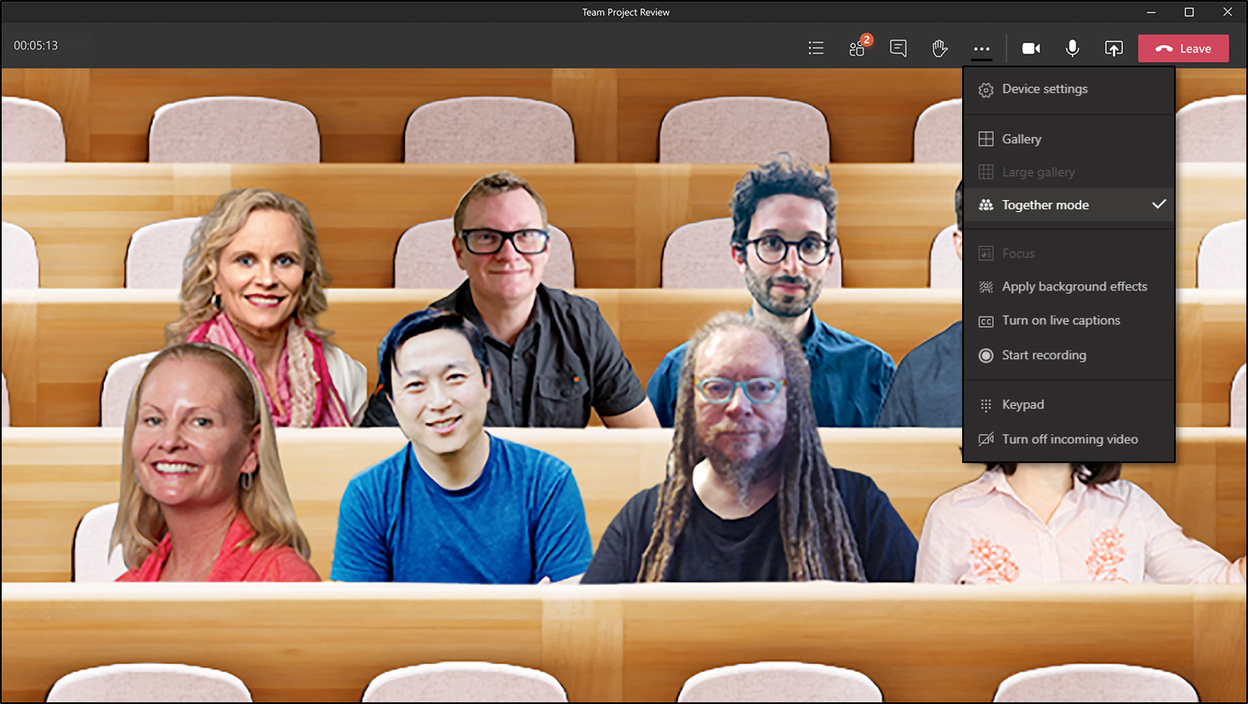Click the Gallery grid icon
This screenshot has width=1248, height=704.
986,139
